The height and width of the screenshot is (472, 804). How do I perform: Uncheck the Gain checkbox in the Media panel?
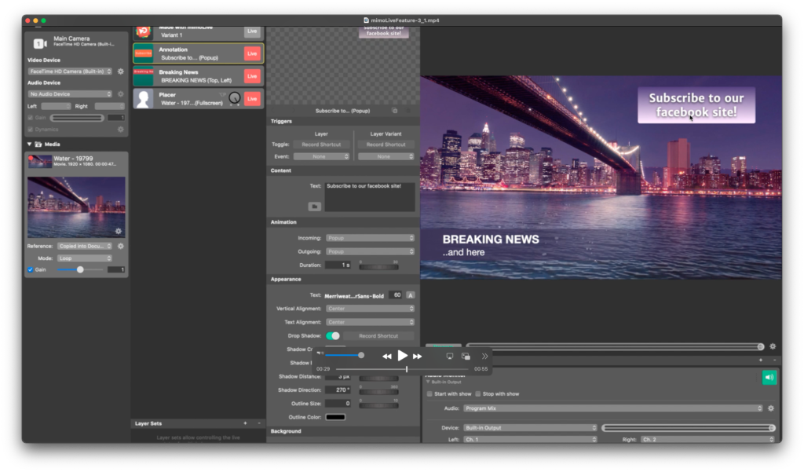tap(31, 269)
